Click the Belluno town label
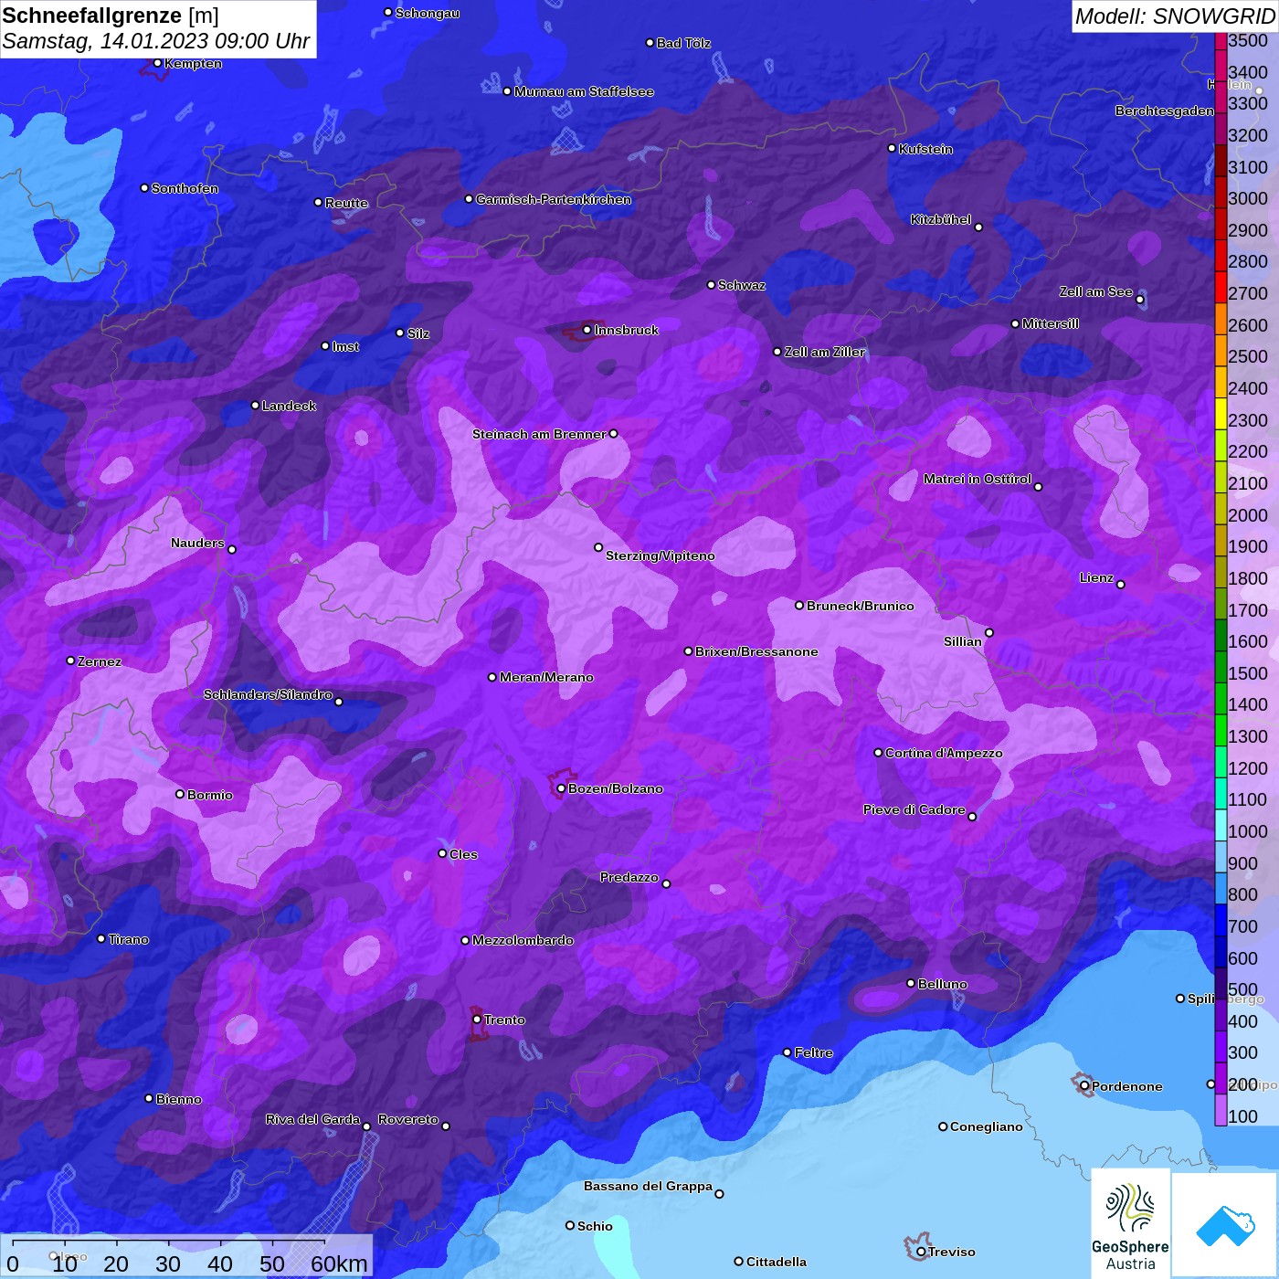The image size is (1279, 1279). coord(942,984)
